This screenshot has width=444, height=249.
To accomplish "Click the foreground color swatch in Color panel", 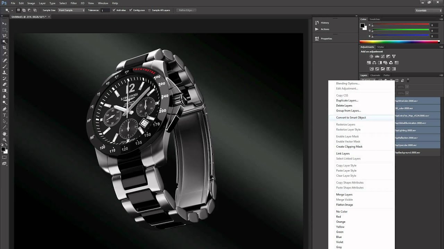I will click(x=362, y=26).
